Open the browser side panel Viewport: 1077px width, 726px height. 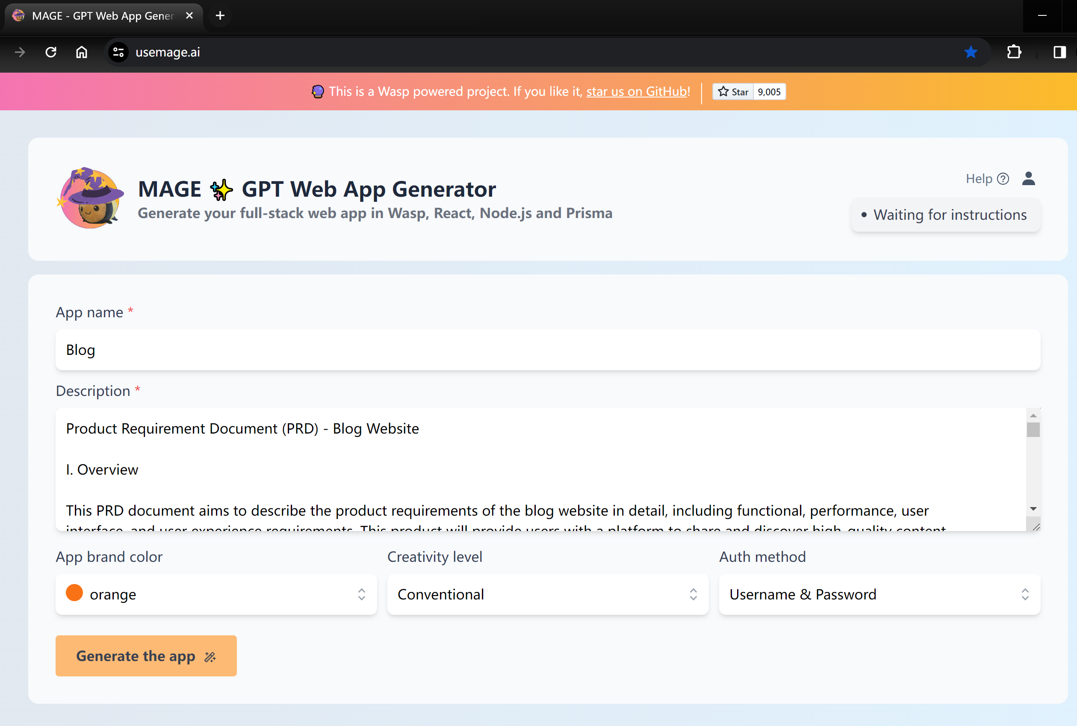[x=1059, y=52]
